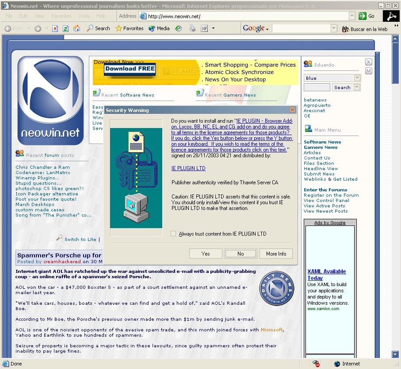Open the Blue theme dropdown
The height and width of the screenshot is (369, 401).
[x=357, y=78]
